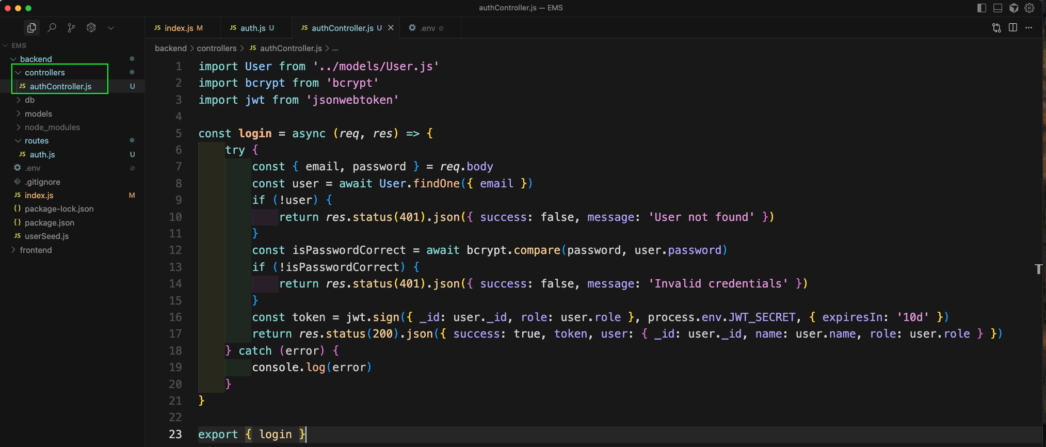Toggle the bottom panel layout icon
This screenshot has height=447, width=1046.
tap(997, 8)
